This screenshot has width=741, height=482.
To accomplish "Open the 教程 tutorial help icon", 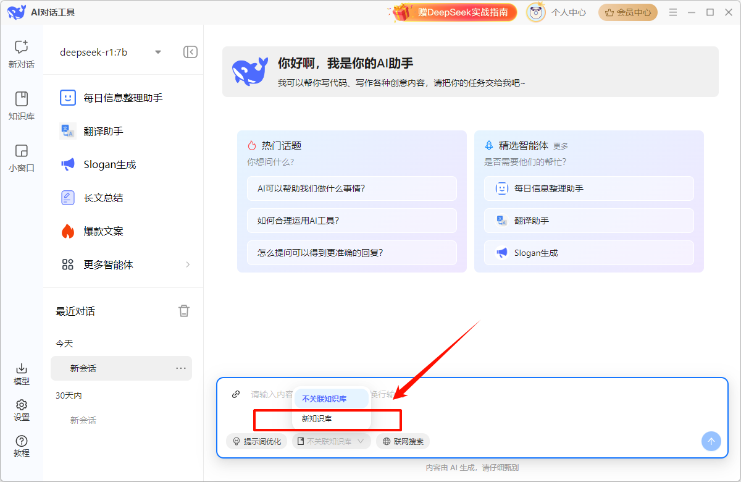I will tap(21, 446).
